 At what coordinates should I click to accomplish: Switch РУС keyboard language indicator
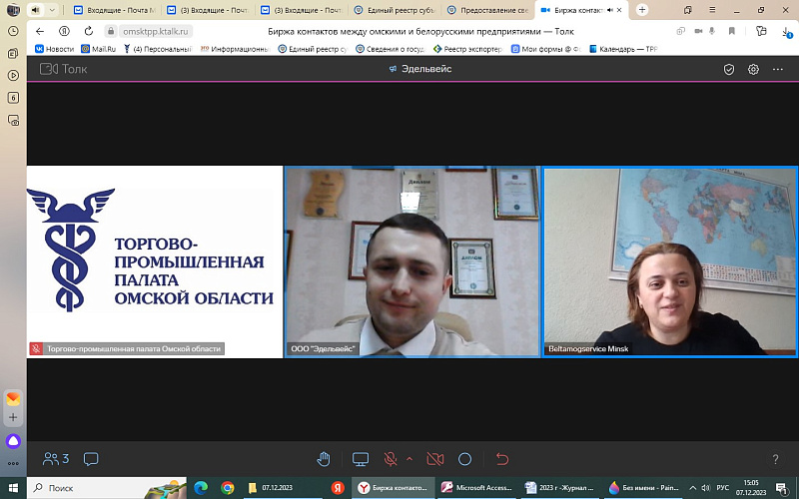722,488
